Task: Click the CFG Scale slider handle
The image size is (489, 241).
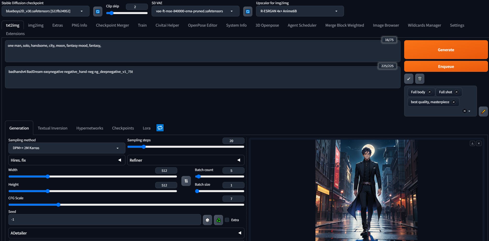Action: point(58,205)
